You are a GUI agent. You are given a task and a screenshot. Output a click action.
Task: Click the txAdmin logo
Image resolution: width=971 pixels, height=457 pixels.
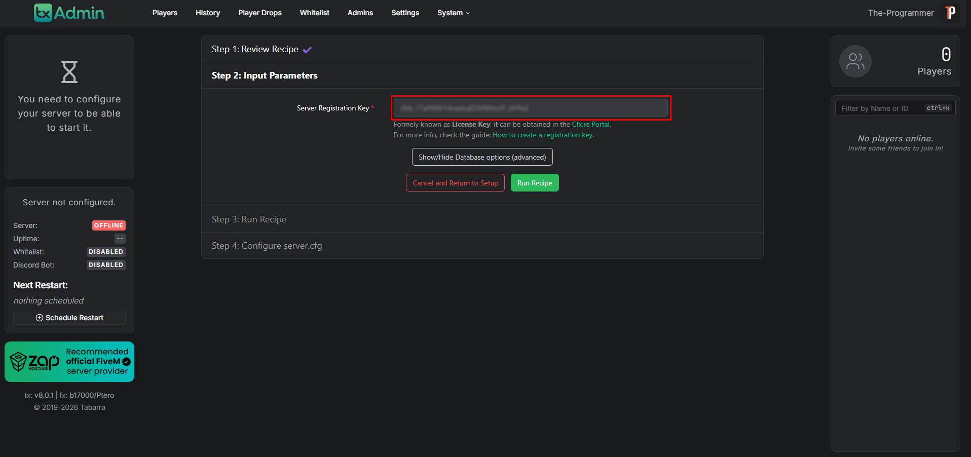[69, 13]
